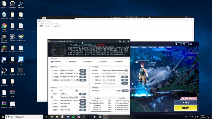The height and width of the screenshot is (119, 212).
Task: Enable the radio beside serial AA3952AA field
Action: tap(52, 94)
